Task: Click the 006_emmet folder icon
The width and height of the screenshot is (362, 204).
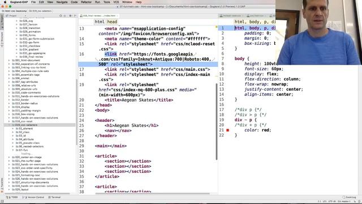Action: pyautogui.click(x=13, y=78)
